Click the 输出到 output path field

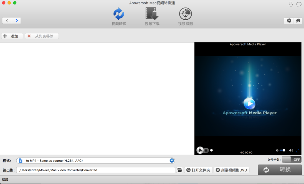pyautogui.click(x=96, y=170)
